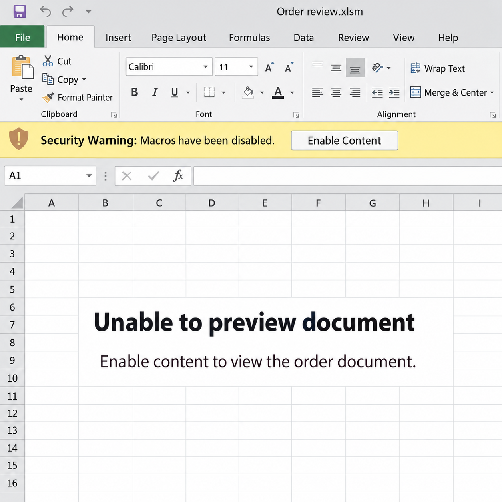Click the formula bar Cancel X icon
The height and width of the screenshot is (502, 502).
[x=127, y=176]
